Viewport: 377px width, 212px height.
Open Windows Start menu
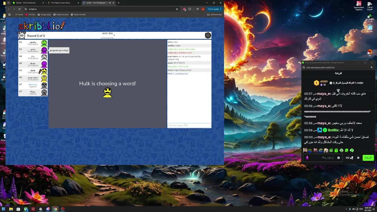[x=4, y=209]
